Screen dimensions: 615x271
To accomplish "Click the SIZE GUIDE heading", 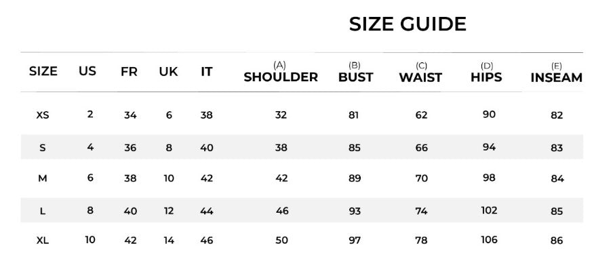I will tap(408, 24).
